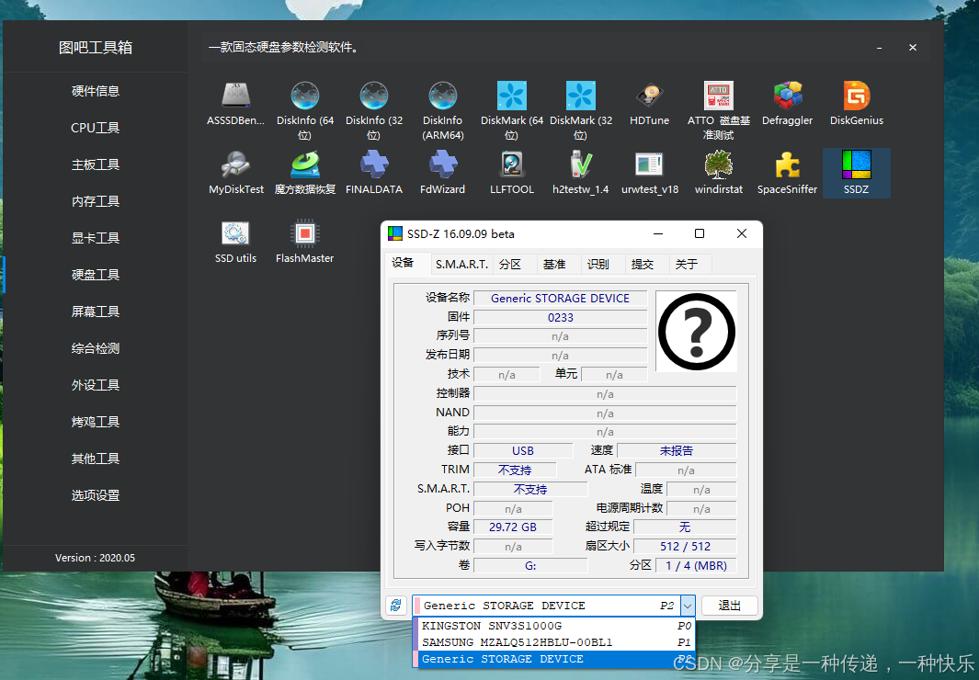Launch the ASSSDBenchmark tool icon
Viewport: 979px width, 680px height.
pos(235,96)
